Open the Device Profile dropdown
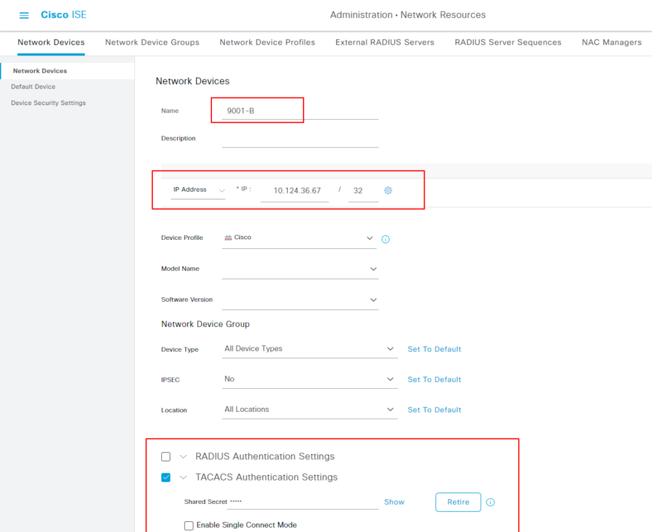Image resolution: width=652 pixels, height=532 pixels. coord(369,238)
